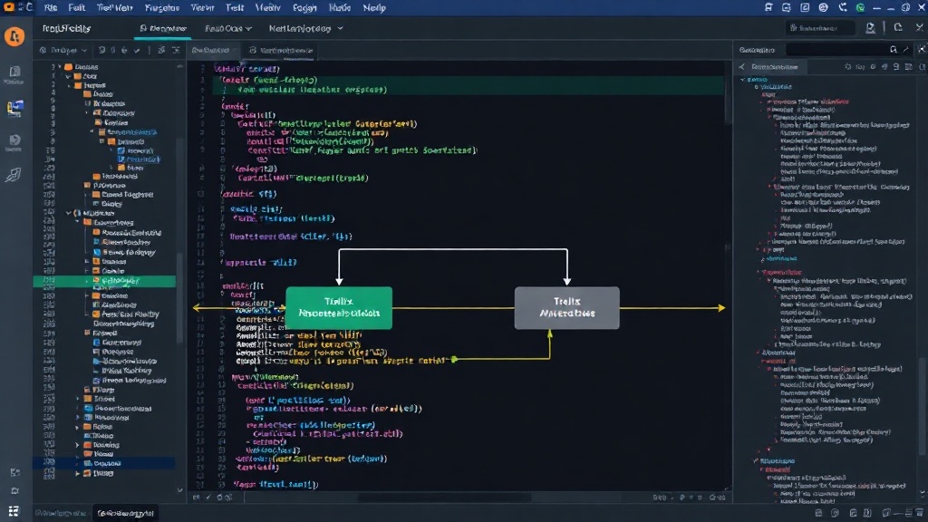The width and height of the screenshot is (928, 522).
Task: Click the white phone call icon in title bar
Action: click(x=842, y=7)
